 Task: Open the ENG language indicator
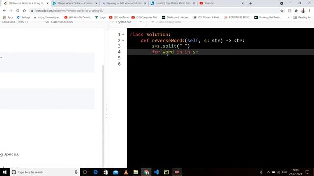tap(285, 172)
